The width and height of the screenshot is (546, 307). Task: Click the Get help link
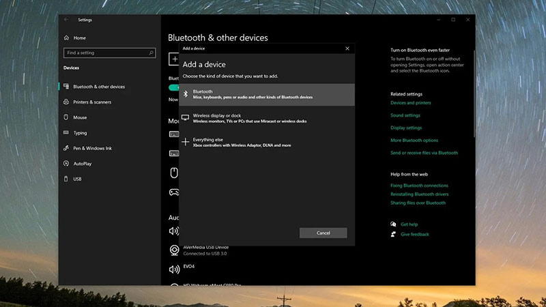pos(409,224)
